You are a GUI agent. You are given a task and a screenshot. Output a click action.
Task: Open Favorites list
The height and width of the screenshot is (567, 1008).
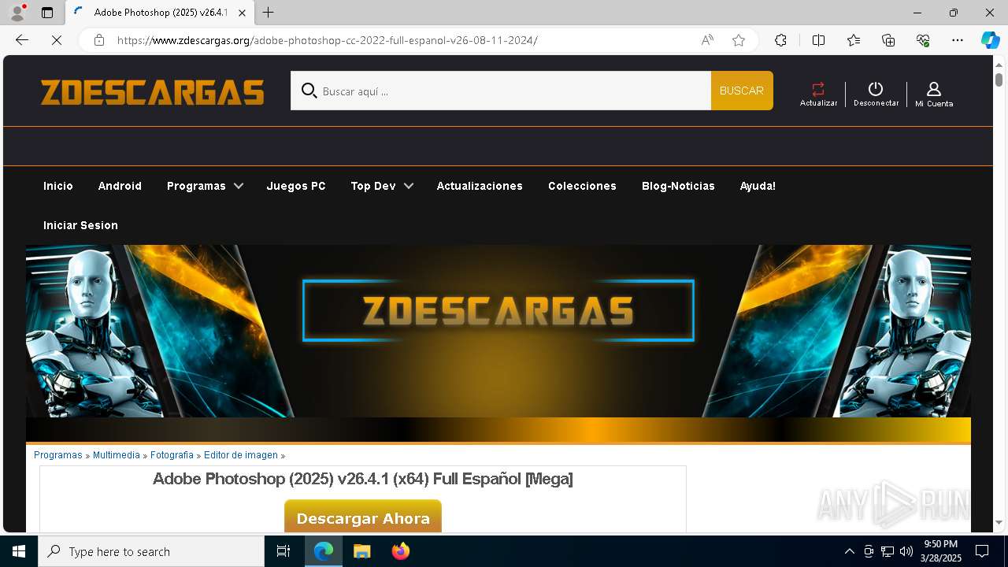(x=854, y=40)
